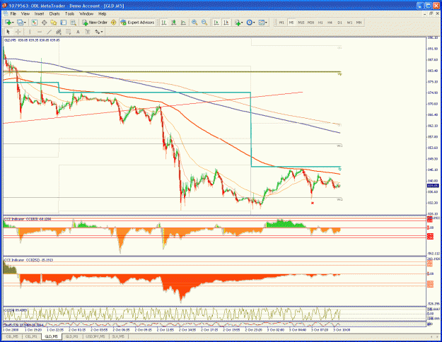Viewport: 442px width, 342px height.
Task: Open the Data Window icon
Action: [45, 22]
